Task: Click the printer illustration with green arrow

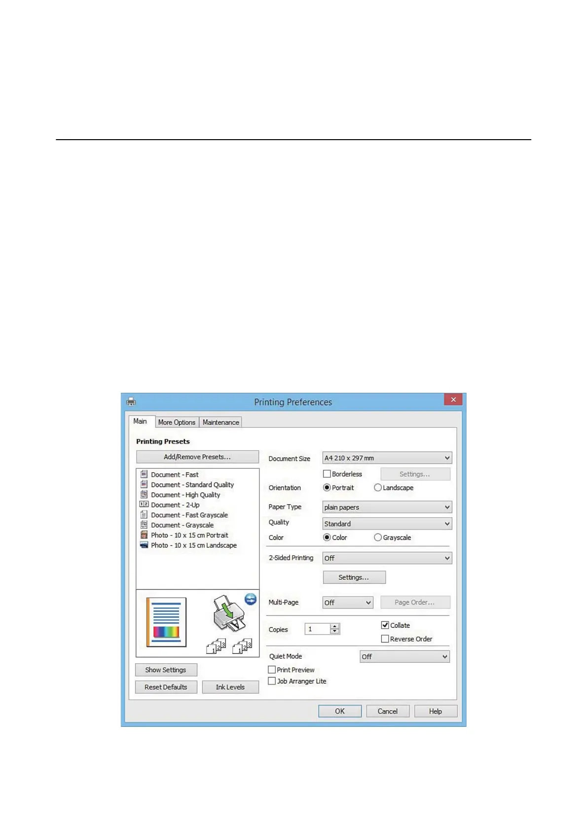Action: click(228, 613)
